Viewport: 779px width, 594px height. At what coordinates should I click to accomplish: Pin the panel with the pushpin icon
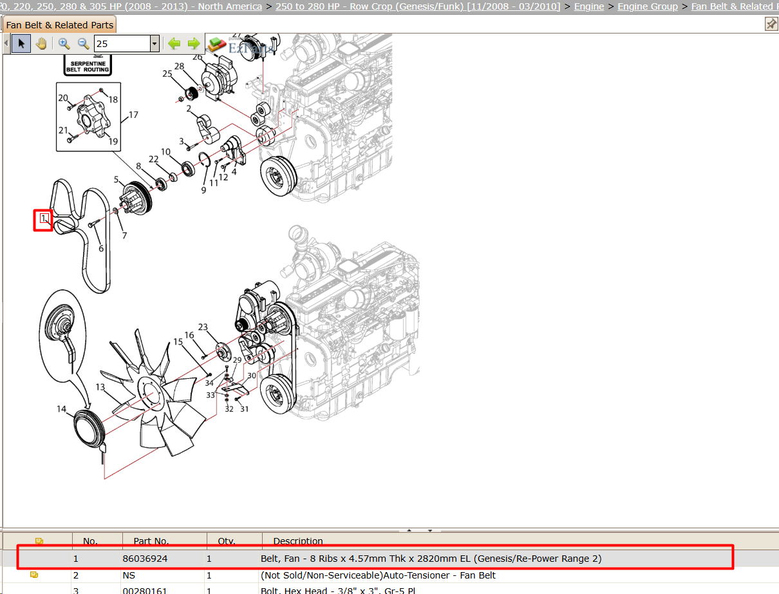pos(771,24)
